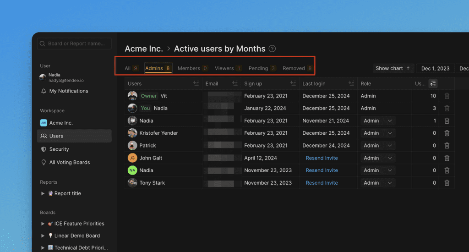Expand the ICE Feature Priorities board
Image resolution: width=469 pixels, height=252 pixels.
[x=43, y=224]
